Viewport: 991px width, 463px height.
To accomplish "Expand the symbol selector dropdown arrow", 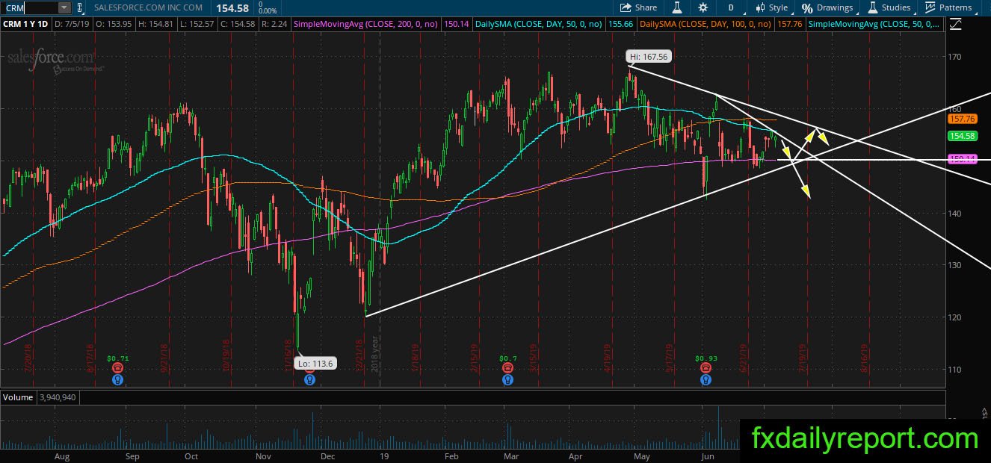I will pos(64,7).
